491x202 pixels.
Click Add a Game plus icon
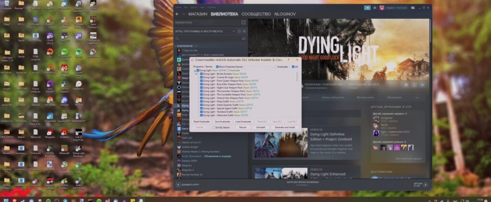coord(178,185)
